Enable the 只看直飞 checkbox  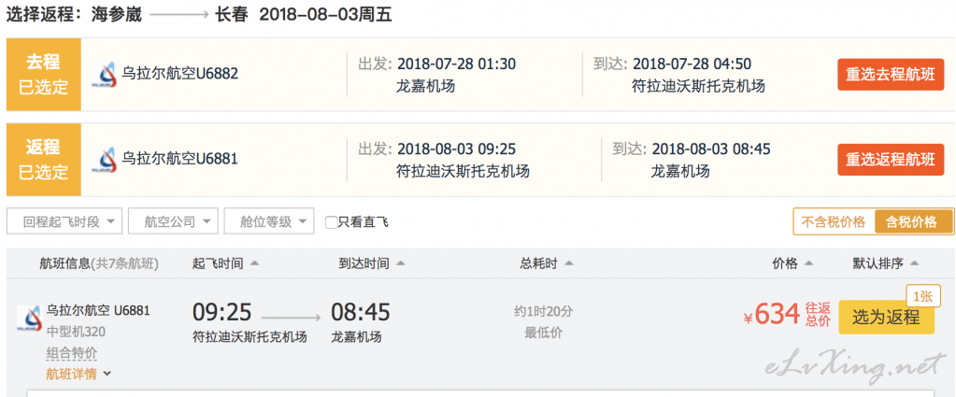pyautogui.click(x=331, y=222)
